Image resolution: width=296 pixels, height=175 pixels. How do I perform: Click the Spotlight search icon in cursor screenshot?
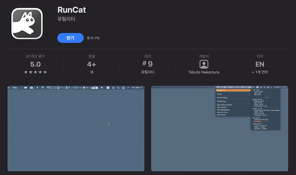(118, 88)
